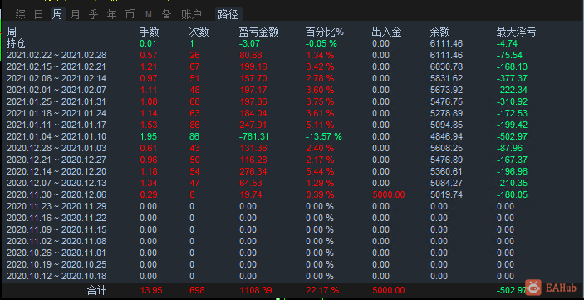The width and height of the screenshot is (584, 300).
Task: Click the -761.31 loss amount
Action: pos(254,136)
